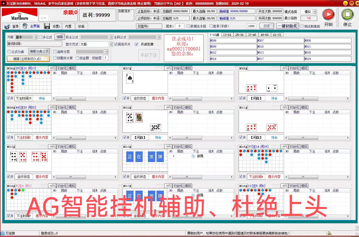Click the +/- button on table N016

pyautogui.click(x=52, y=186)
